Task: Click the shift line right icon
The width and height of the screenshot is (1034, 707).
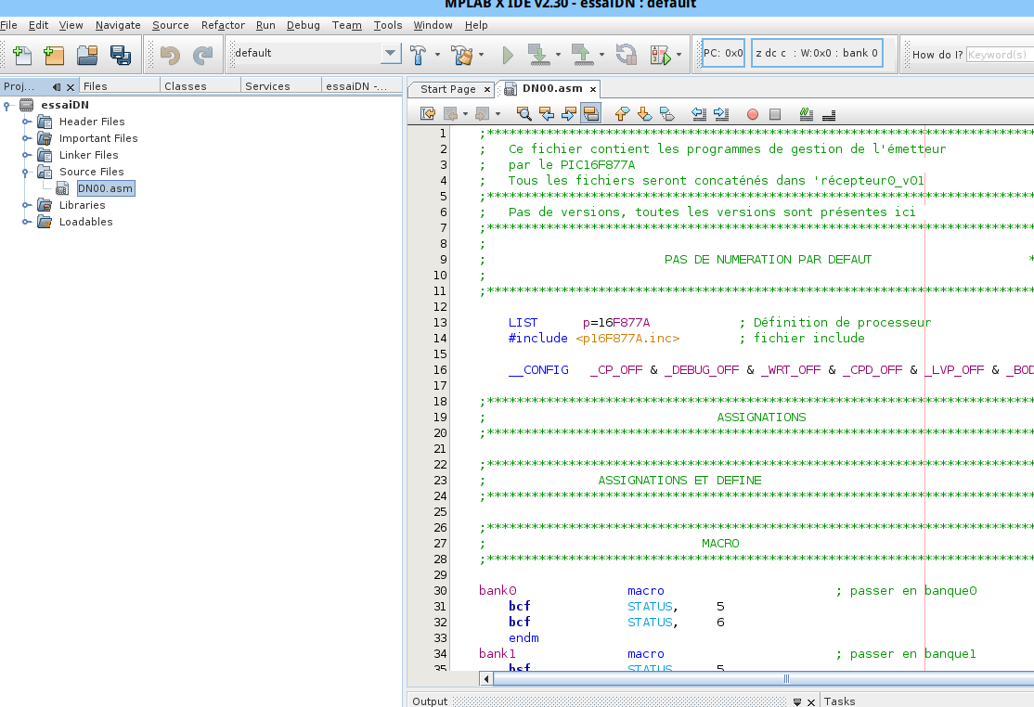Action: tap(720, 114)
